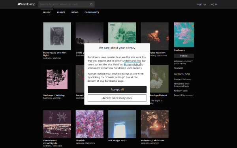237x148 pixels.
Task: Open Streaming and Download help
Action: pyautogui.click(x=181, y=85)
